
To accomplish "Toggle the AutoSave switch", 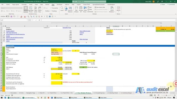I will 8,16.
